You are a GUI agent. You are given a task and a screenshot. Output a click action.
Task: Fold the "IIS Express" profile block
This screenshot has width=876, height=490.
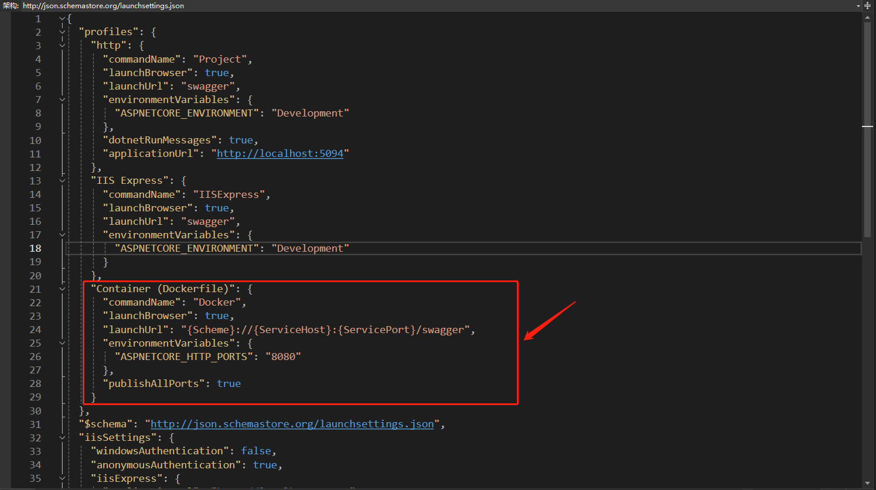(x=62, y=181)
